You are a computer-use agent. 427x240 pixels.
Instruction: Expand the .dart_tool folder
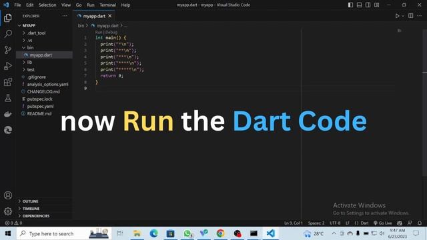44,33
